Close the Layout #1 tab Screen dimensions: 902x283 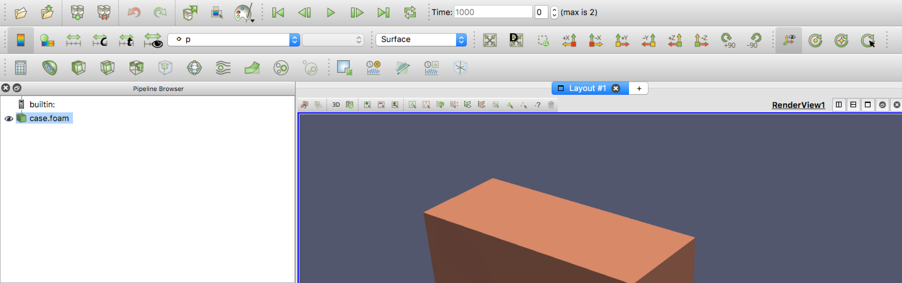click(x=615, y=88)
